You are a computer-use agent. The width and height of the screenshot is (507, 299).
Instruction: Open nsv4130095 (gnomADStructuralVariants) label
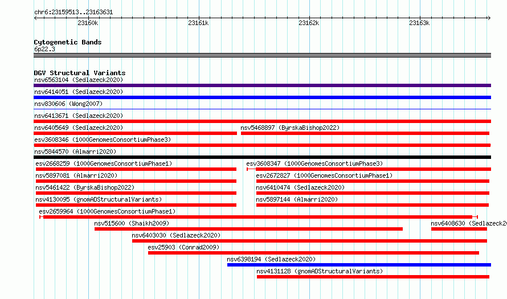(x=99, y=199)
